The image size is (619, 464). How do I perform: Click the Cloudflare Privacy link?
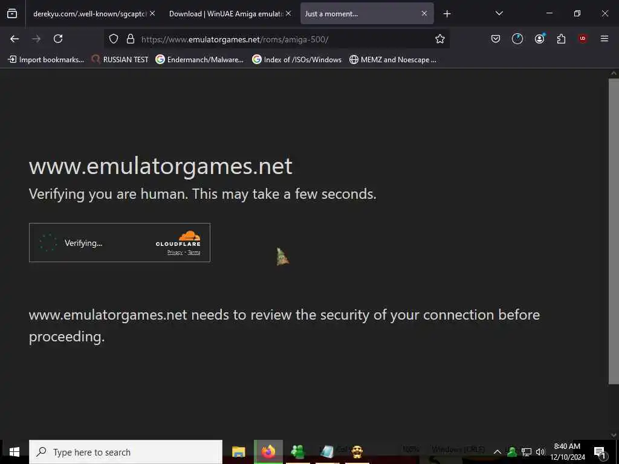[x=175, y=253]
